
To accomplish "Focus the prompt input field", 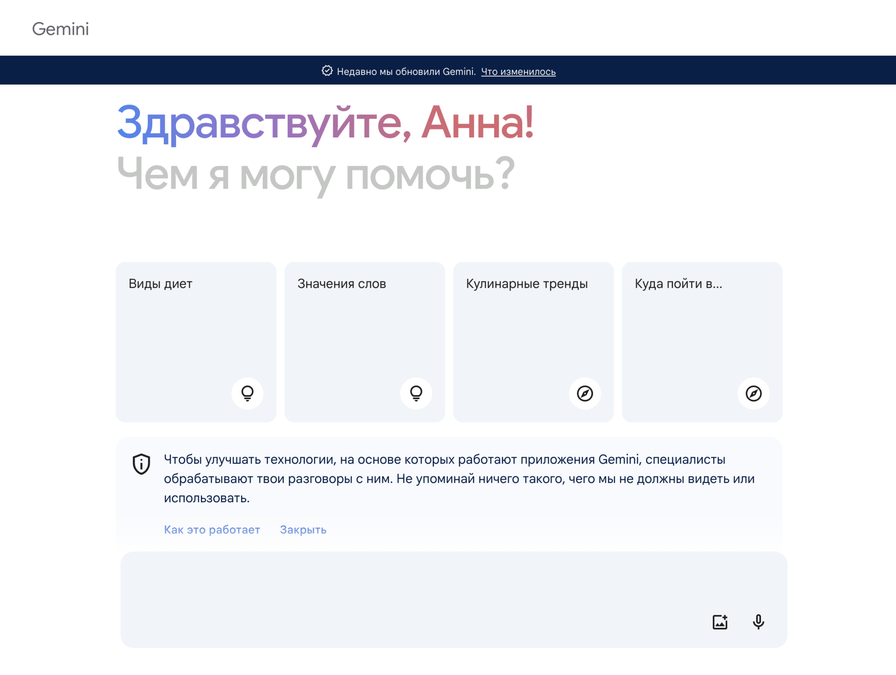I will [454, 599].
